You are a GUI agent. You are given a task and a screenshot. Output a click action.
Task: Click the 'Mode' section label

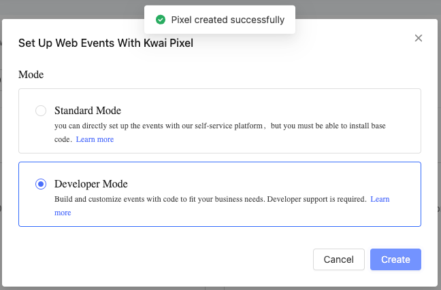tap(31, 75)
